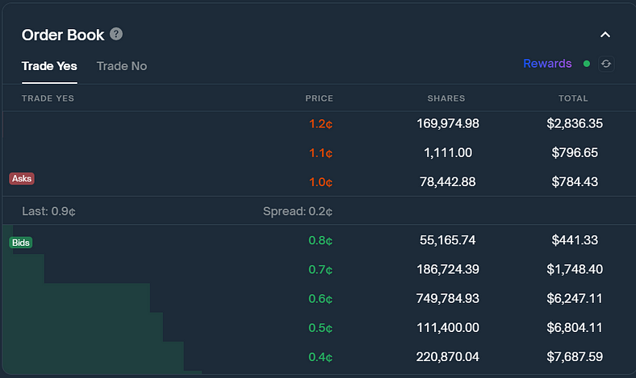Click the red Asks label badge
636x378 pixels.
(x=22, y=178)
